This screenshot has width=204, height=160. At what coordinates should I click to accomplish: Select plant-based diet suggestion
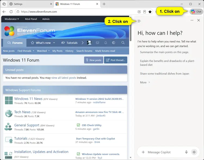(x=167, y=63)
